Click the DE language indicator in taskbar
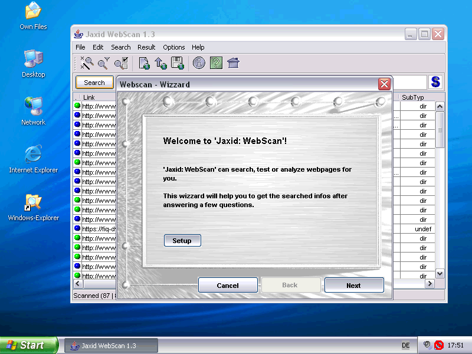472x354 pixels. tap(405, 345)
